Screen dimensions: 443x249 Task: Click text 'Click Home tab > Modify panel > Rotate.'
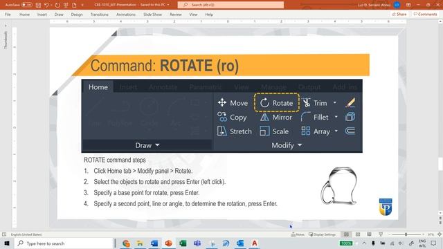pos(143,171)
